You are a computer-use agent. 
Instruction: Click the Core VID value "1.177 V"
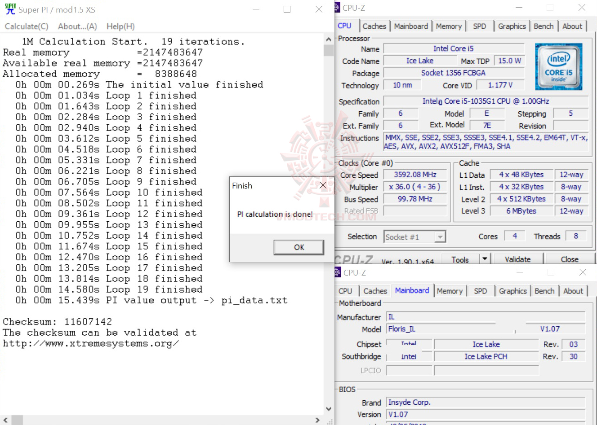[500, 85]
